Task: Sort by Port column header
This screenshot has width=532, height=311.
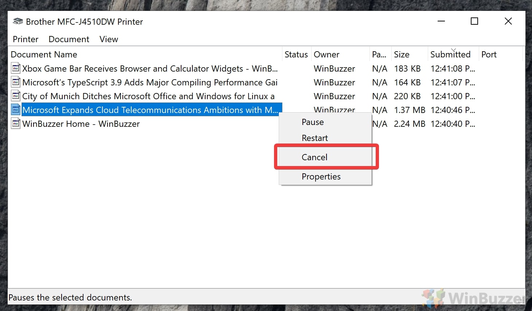Action: (501, 54)
